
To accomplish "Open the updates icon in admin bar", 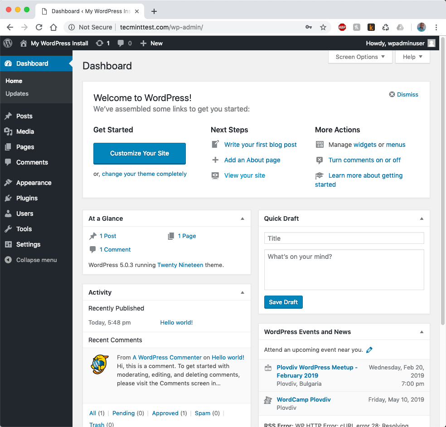I will tap(100, 43).
